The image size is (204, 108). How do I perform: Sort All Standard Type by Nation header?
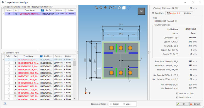click(68, 56)
